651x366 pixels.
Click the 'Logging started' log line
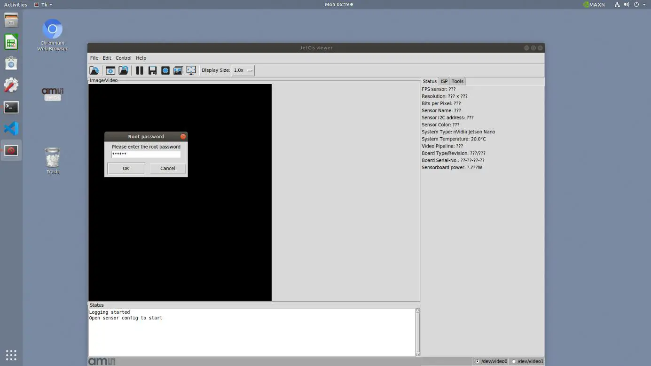pyautogui.click(x=110, y=312)
